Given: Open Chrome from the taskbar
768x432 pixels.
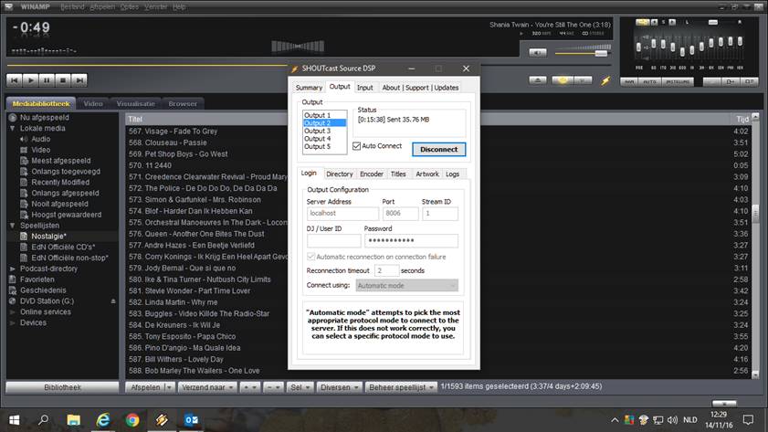Looking at the screenshot, I should coord(132,420).
